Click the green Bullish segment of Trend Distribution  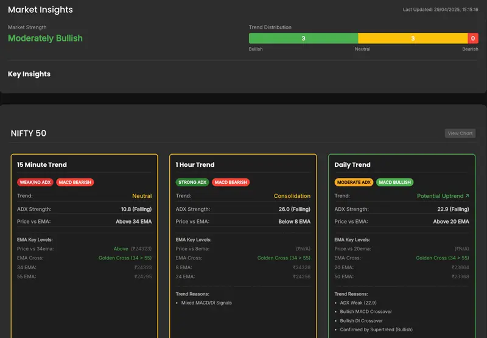coord(303,38)
